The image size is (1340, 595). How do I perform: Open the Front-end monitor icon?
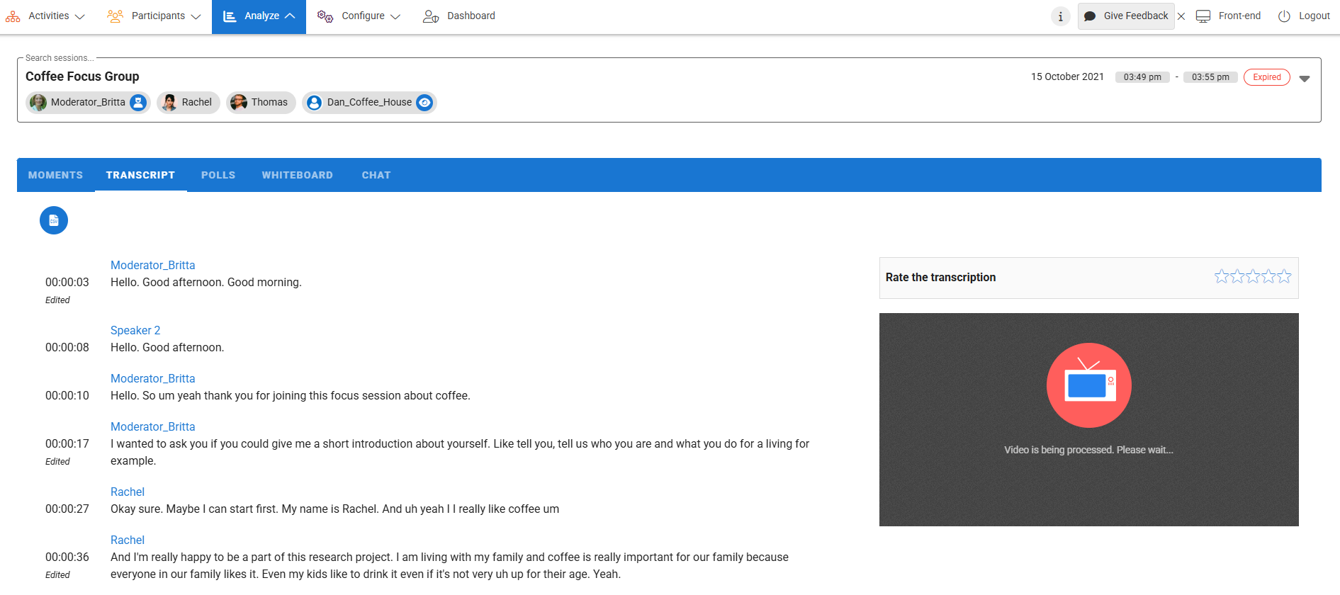tap(1203, 16)
